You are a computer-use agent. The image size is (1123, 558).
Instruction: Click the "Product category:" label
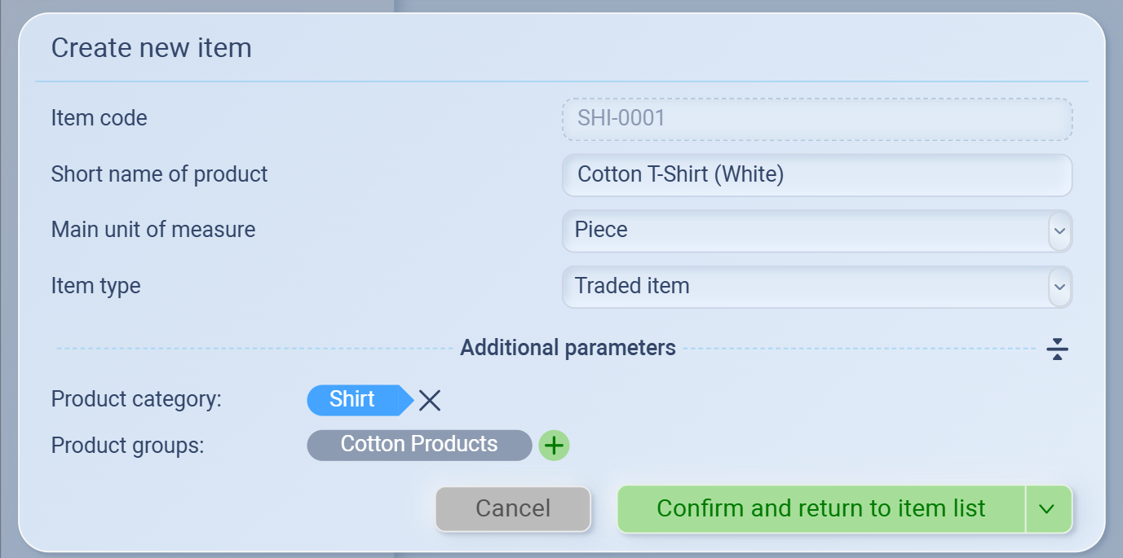tap(136, 399)
